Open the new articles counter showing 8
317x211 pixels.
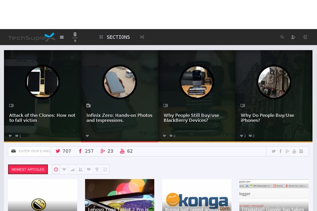point(75,37)
